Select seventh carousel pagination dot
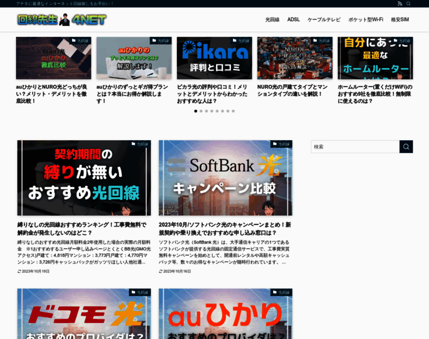 click(x=227, y=111)
